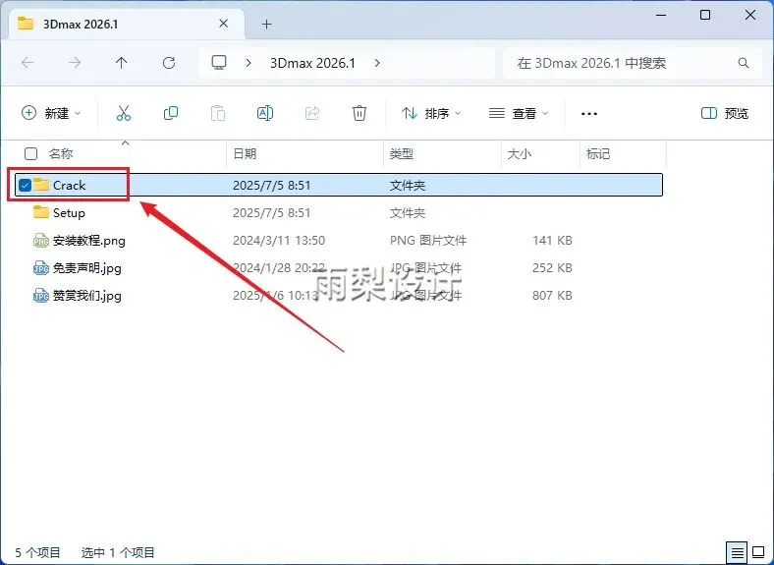Sort by the 日期 column header
774x565 pixels.
245,153
